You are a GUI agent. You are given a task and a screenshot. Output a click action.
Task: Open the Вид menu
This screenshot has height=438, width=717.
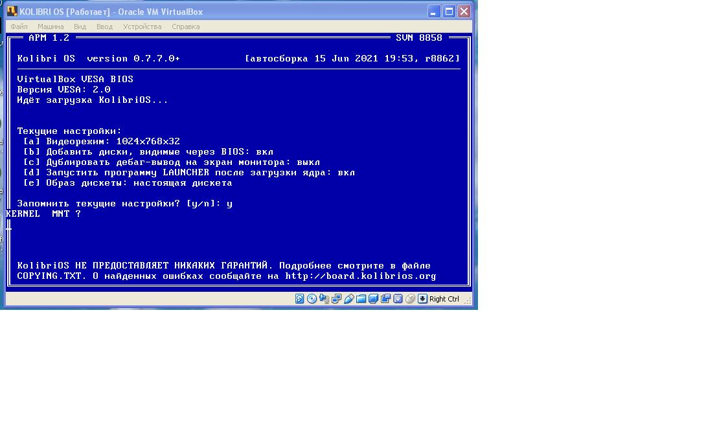[80, 27]
